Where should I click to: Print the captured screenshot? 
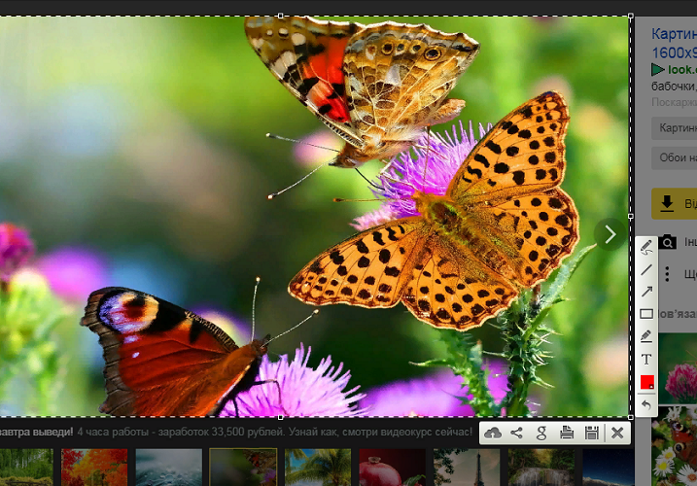pyautogui.click(x=567, y=433)
